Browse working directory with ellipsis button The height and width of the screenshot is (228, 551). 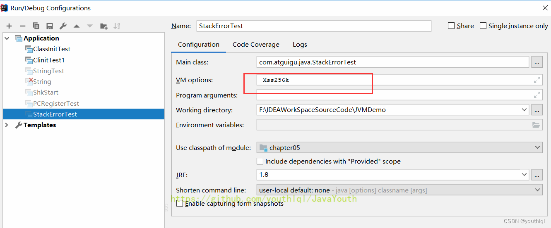(x=537, y=110)
